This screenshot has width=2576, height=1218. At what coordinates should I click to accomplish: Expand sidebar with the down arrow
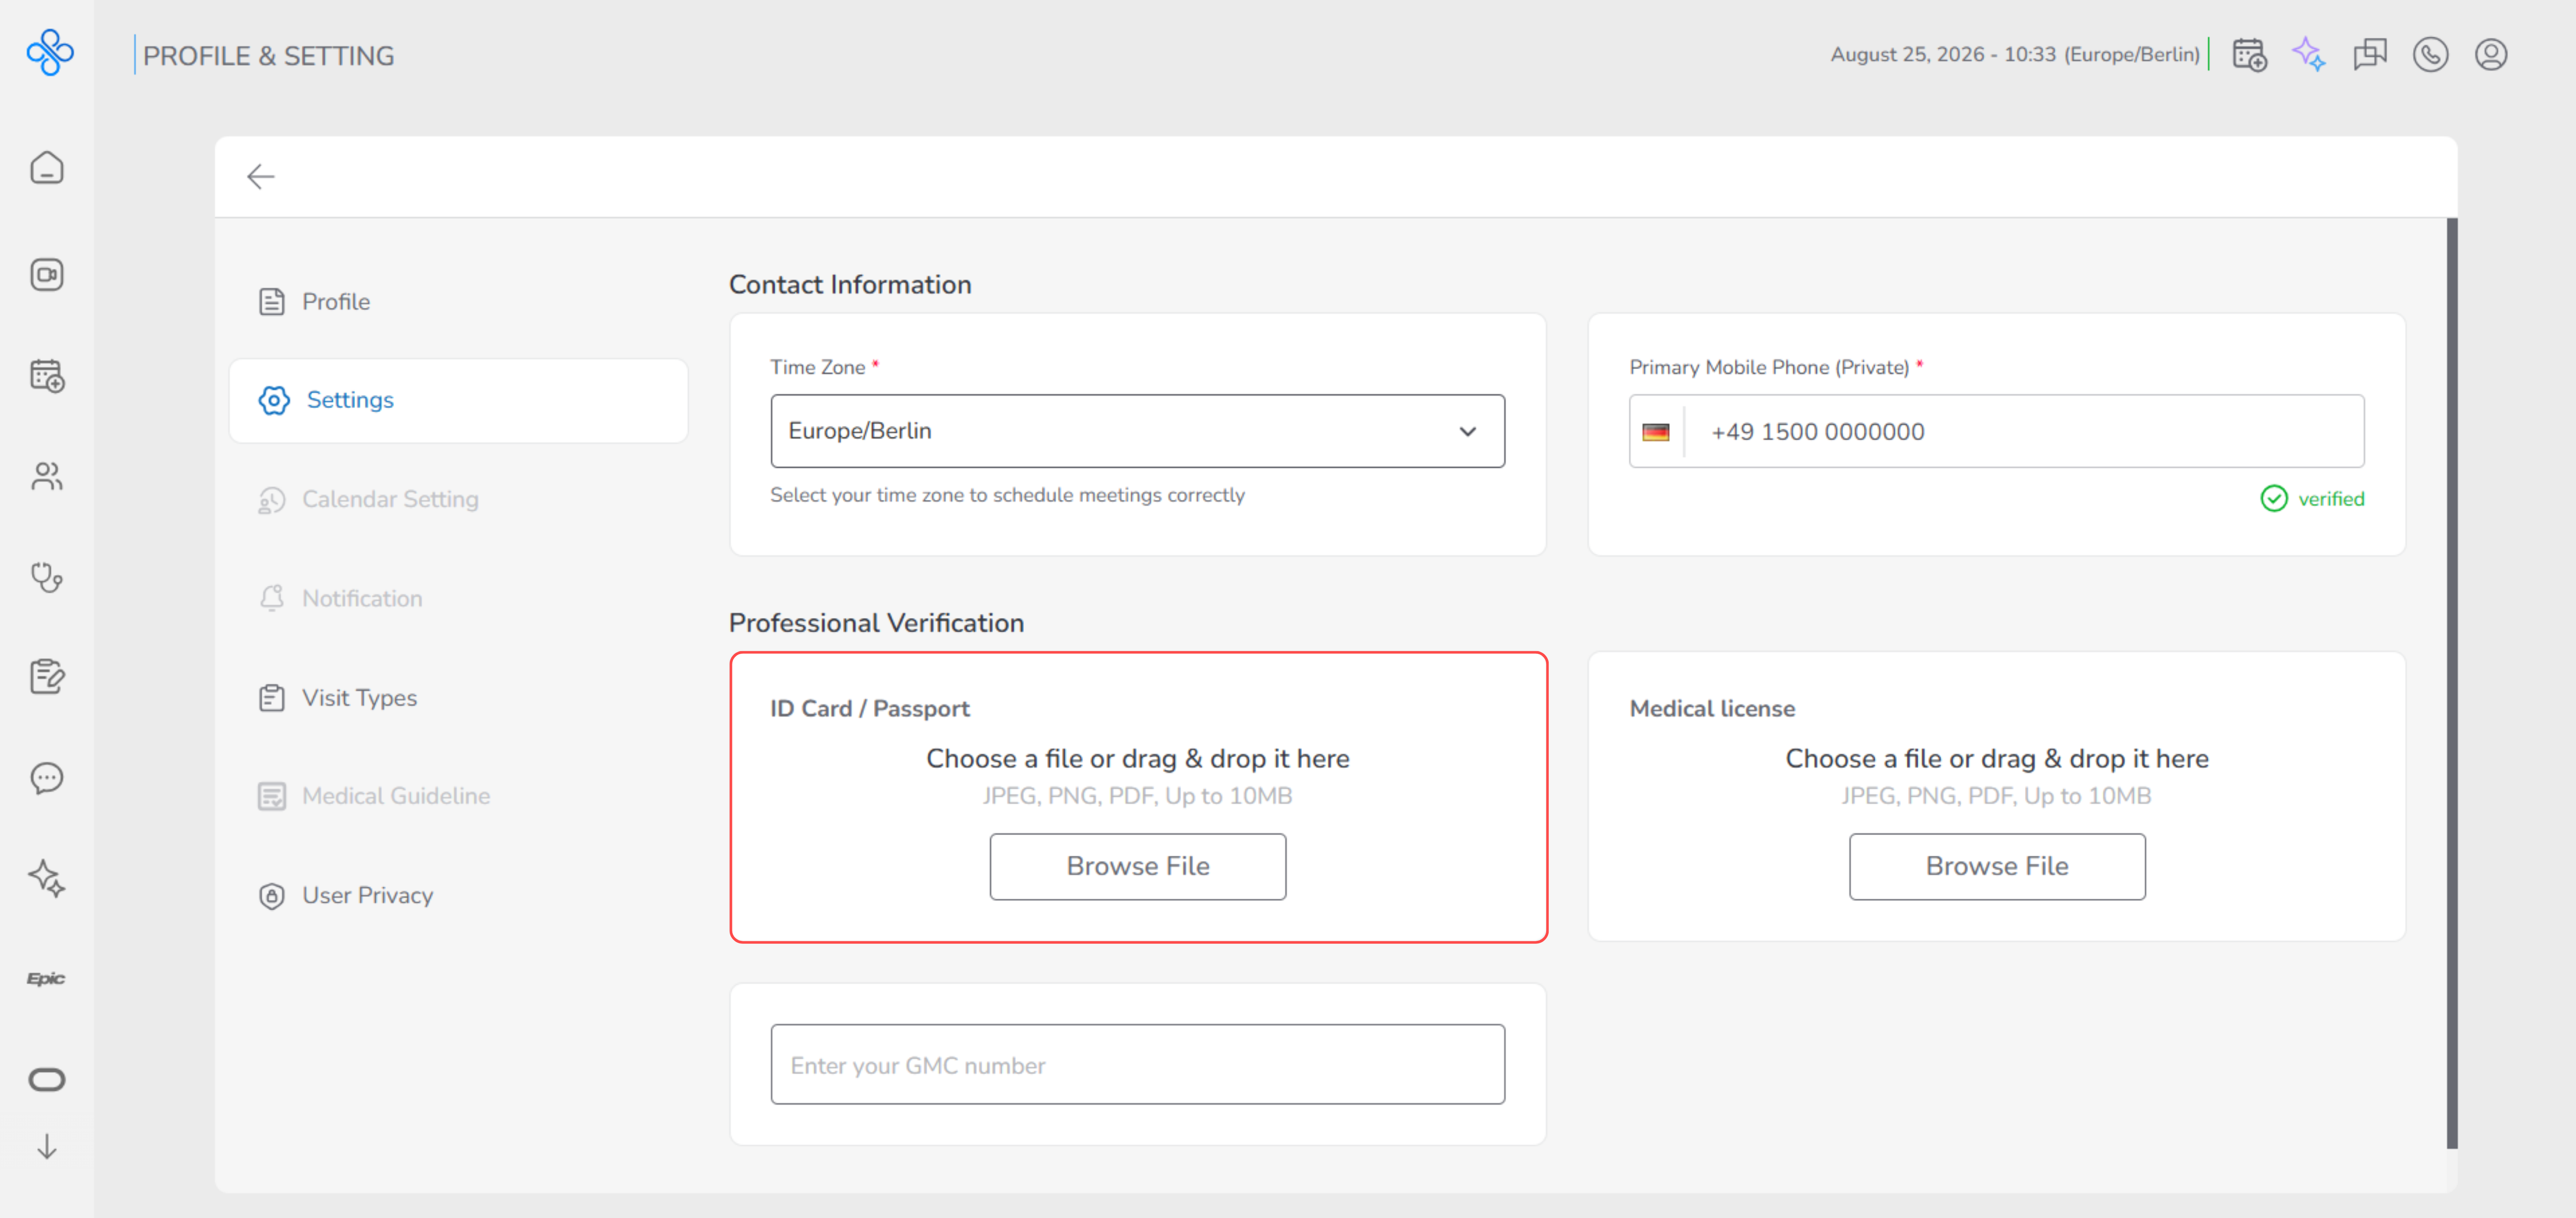[x=47, y=1146]
